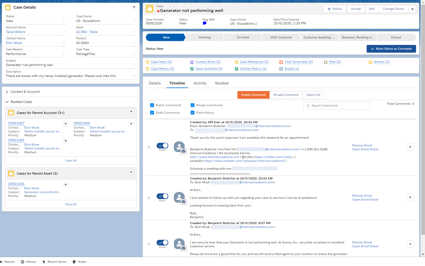
Task: Toggle the Public switch on comment 1
Action: (x=162, y=242)
